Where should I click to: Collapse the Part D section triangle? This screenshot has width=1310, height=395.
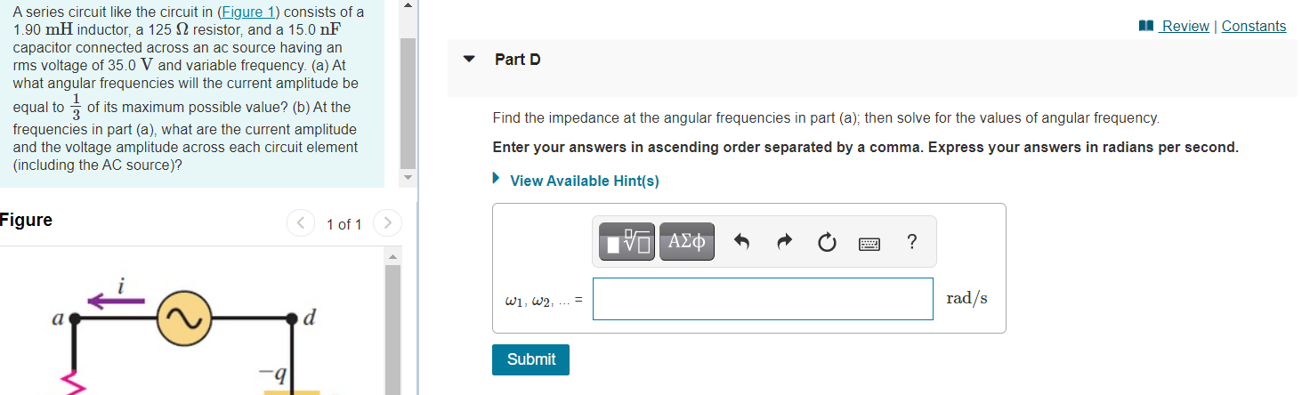click(469, 60)
